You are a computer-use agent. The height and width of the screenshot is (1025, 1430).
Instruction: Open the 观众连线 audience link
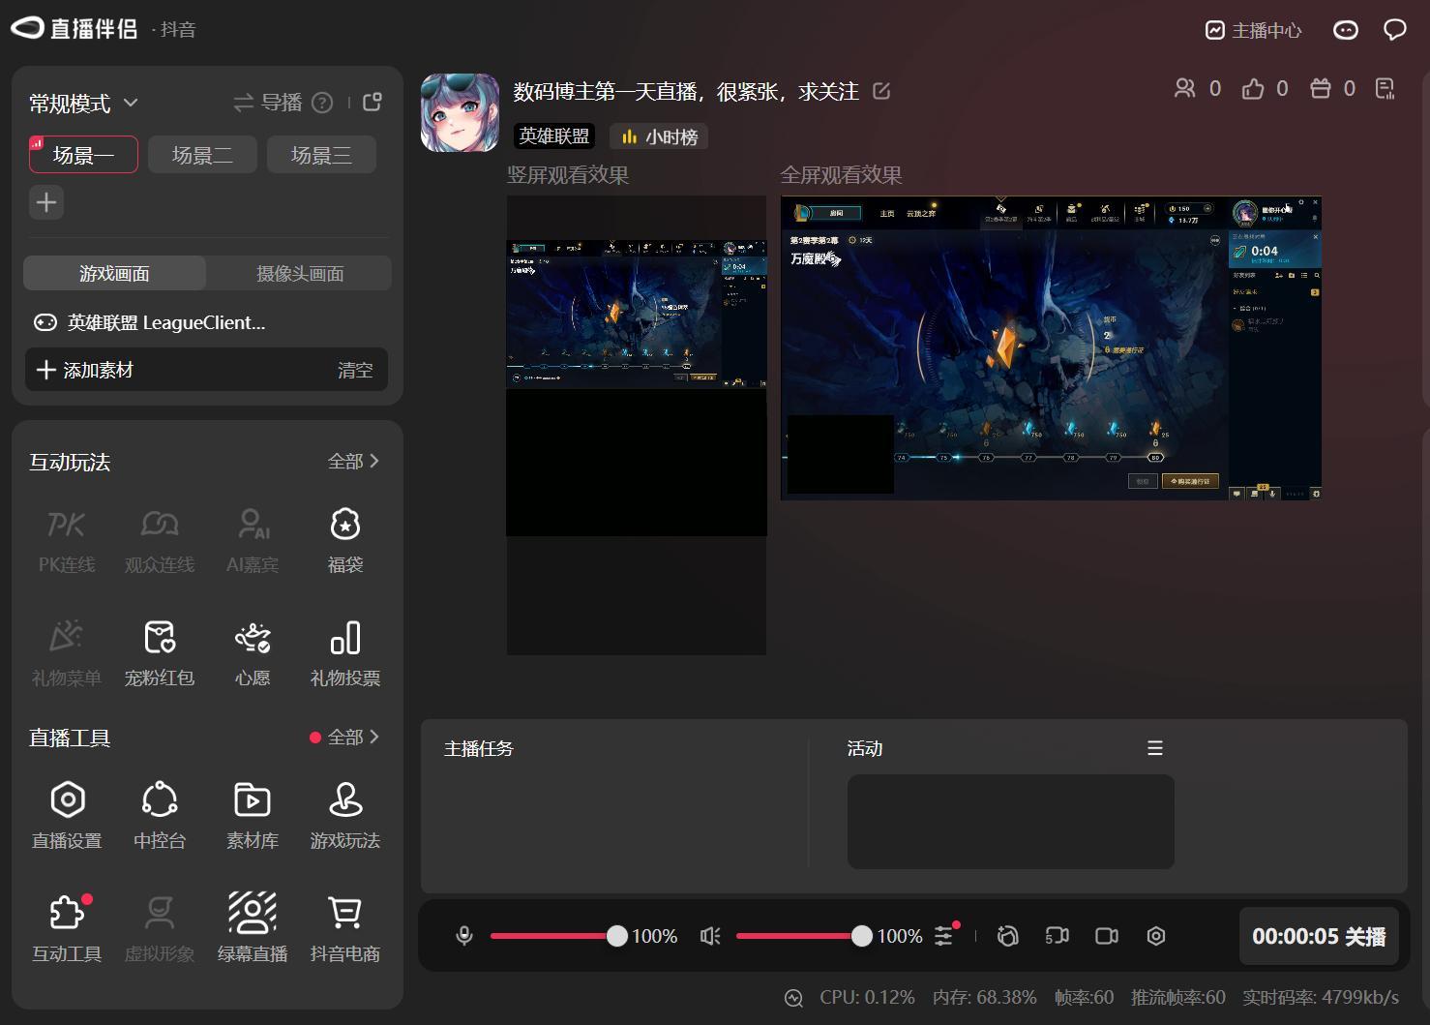pos(160,540)
